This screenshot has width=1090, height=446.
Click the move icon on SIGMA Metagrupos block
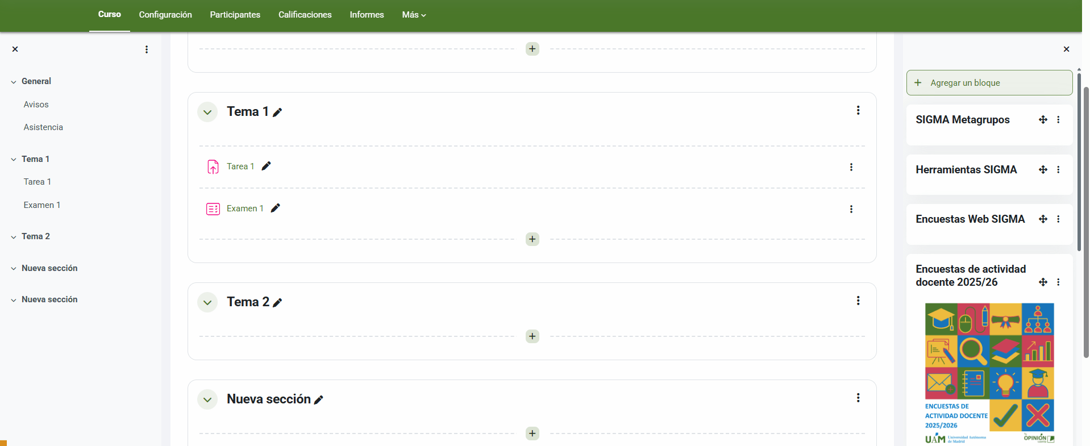(1043, 120)
